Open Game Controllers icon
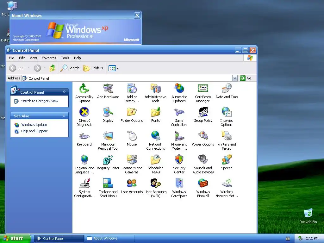 [179, 112]
